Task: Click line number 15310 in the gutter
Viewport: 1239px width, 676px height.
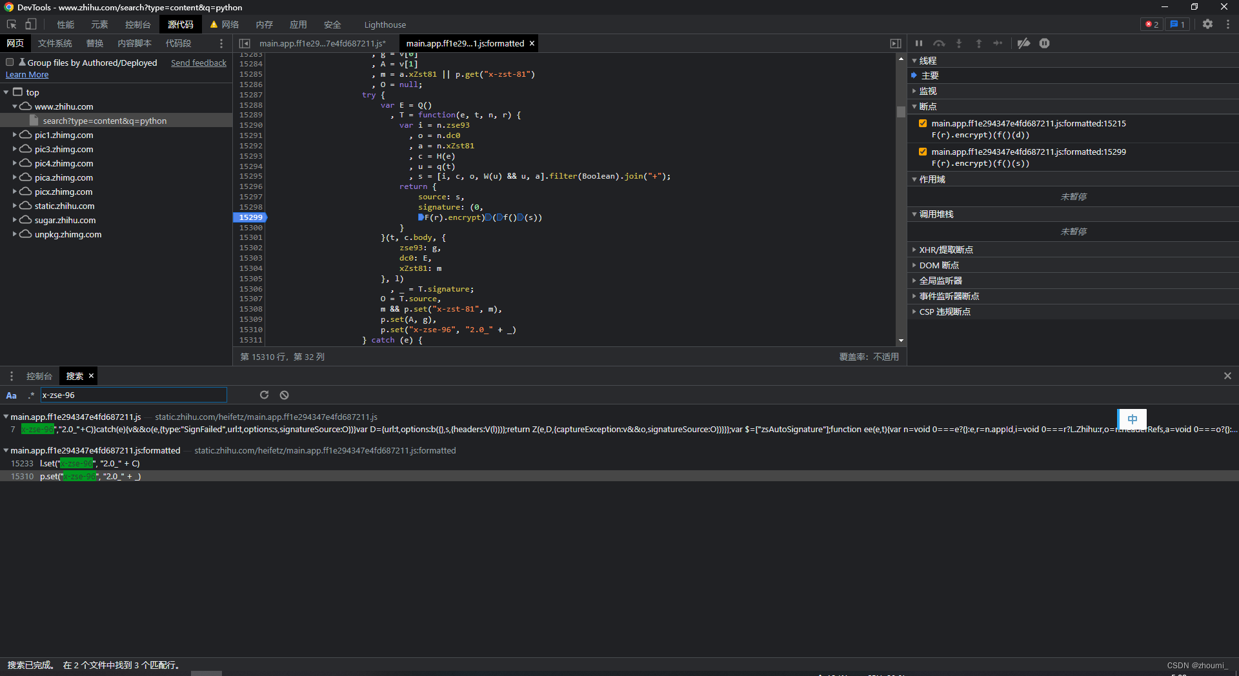Action: coord(250,330)
